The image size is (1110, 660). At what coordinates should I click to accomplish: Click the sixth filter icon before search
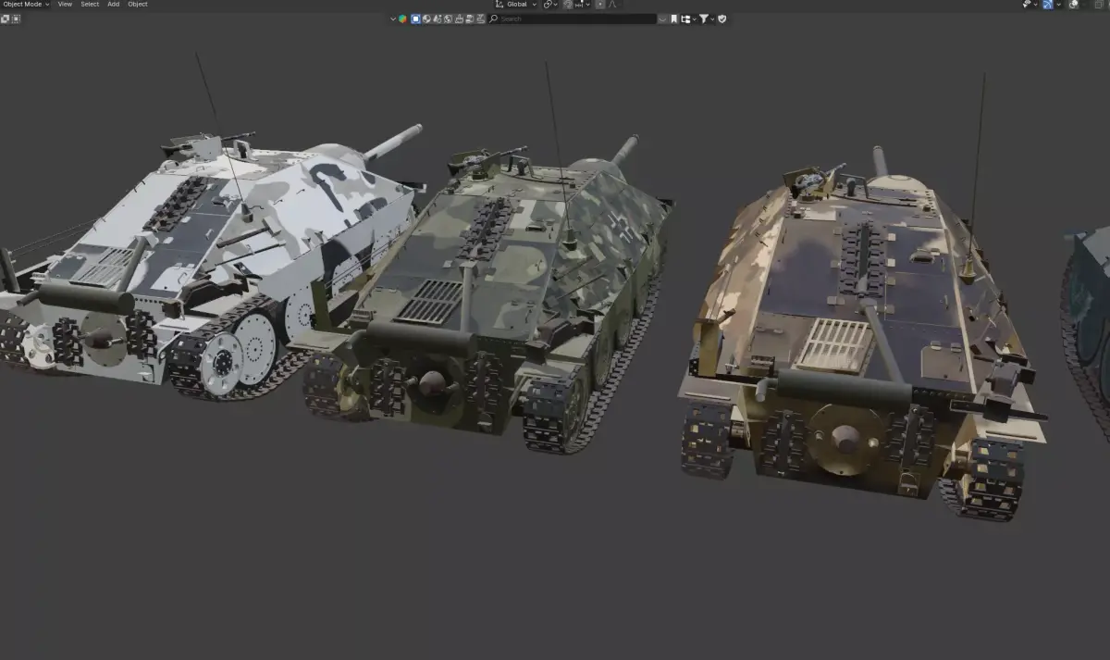pos(470,19)
